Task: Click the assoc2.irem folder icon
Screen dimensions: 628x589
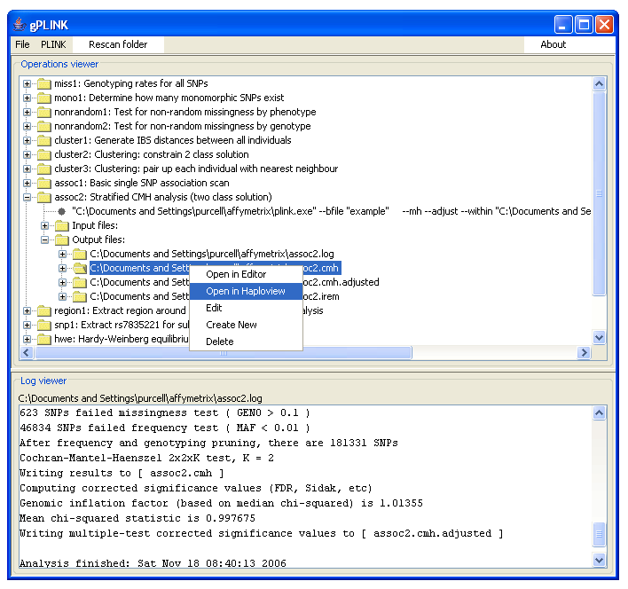Action: pyautogui.click(x=80, y=296)
